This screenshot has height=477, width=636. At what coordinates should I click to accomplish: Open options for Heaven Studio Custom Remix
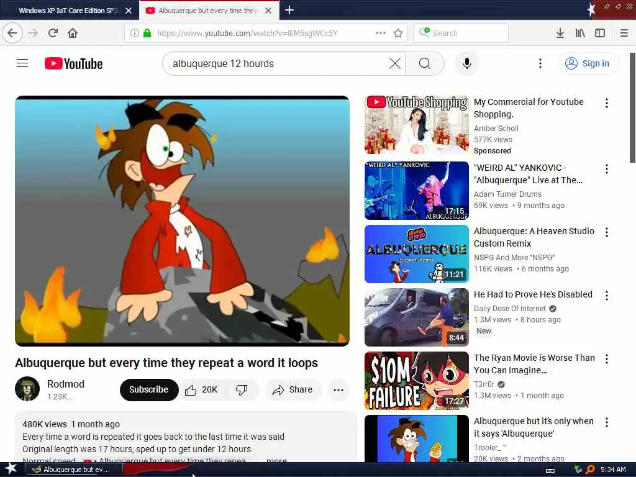click(x=606, y=232)
